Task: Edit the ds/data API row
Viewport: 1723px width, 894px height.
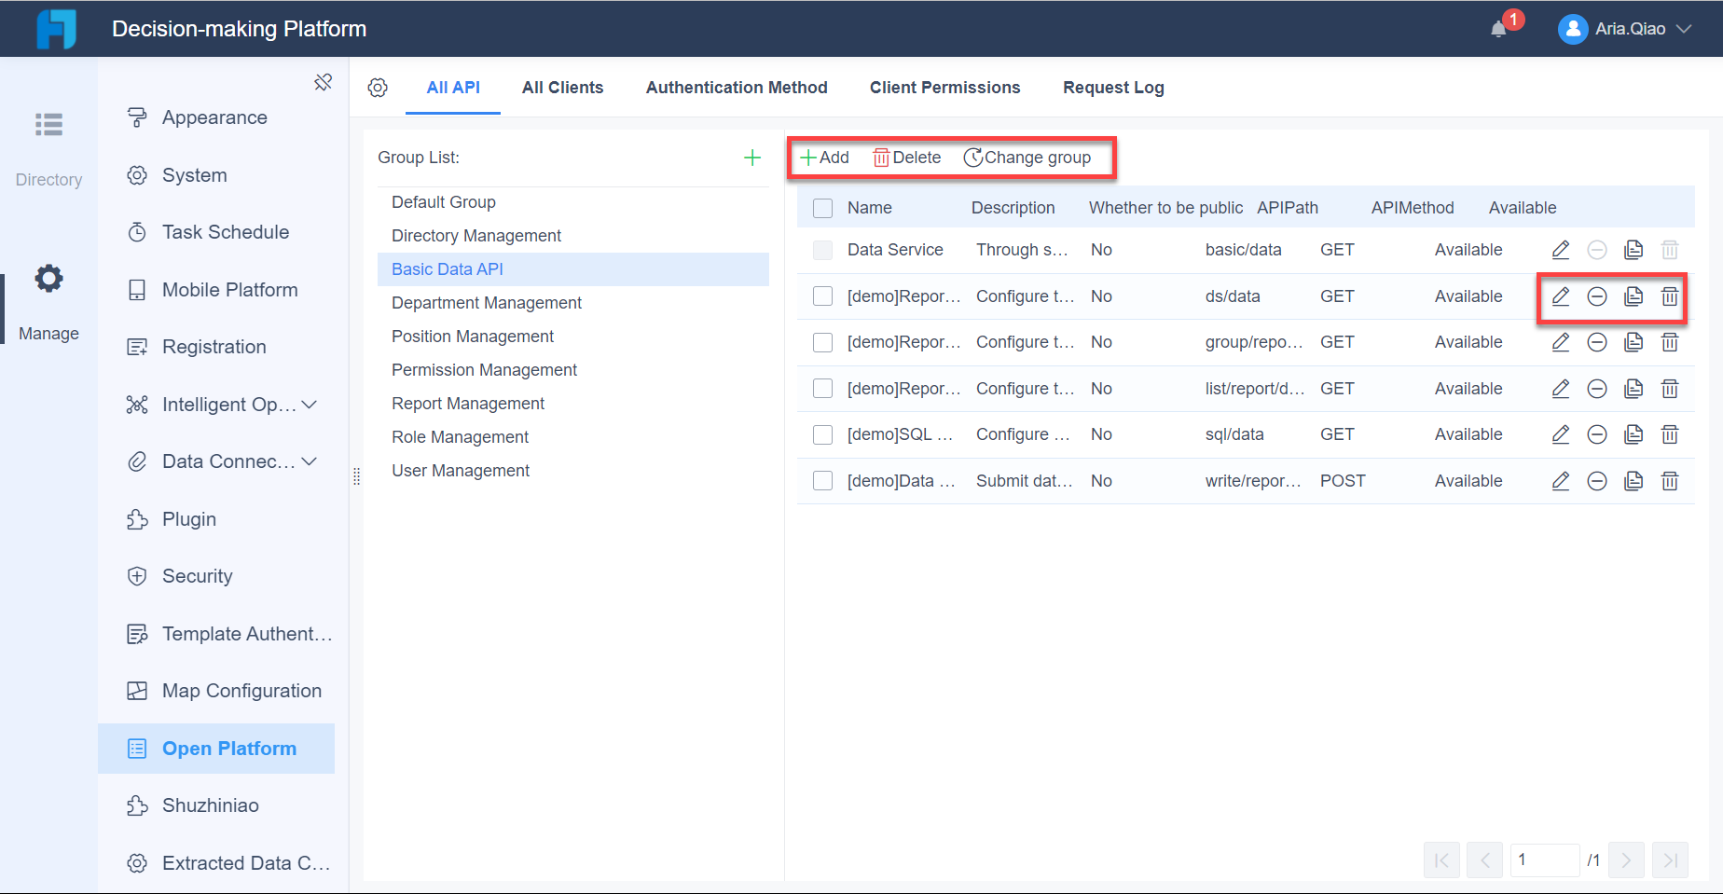Action: point(1561,296)
